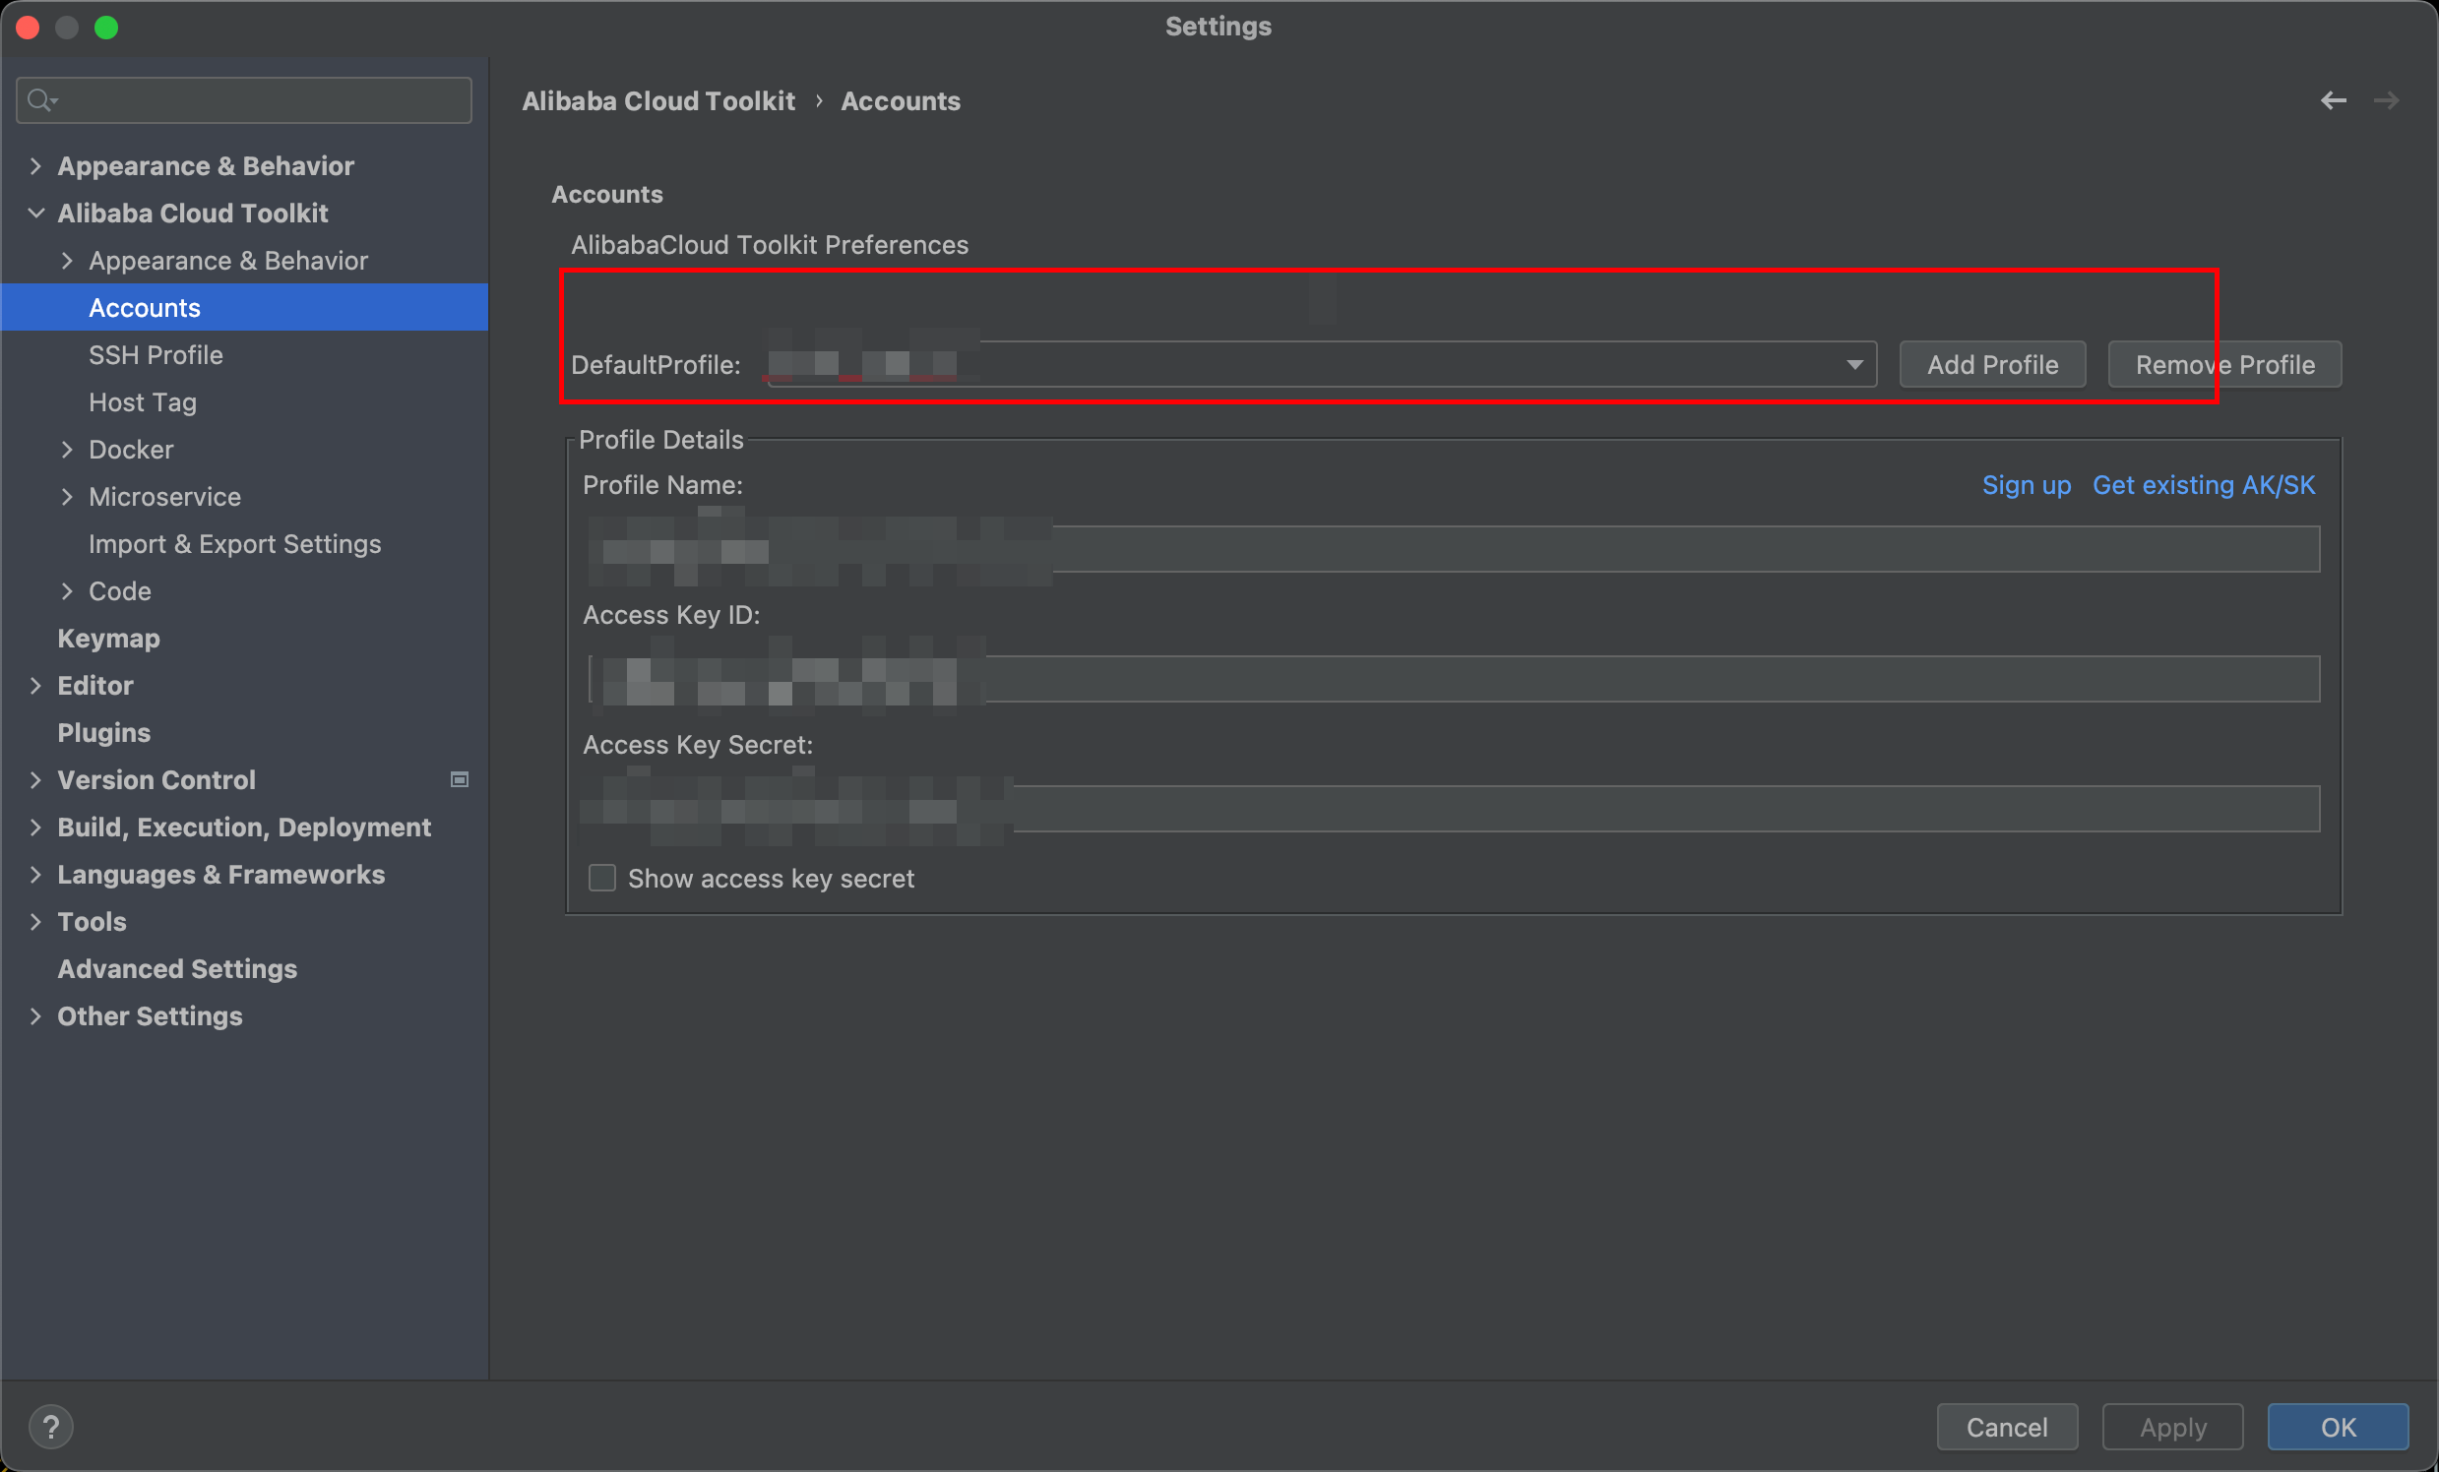
Task: Click the Add Profile button
Action: tap(1991, 365)
